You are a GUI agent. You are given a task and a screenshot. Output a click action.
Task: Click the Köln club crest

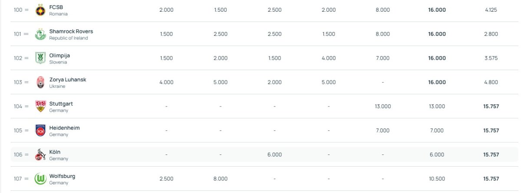pyautogui.click(x=40, y=154)
